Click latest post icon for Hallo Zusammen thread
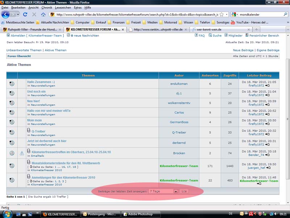This screenshot has height=218, width=290. click(267, 86)
